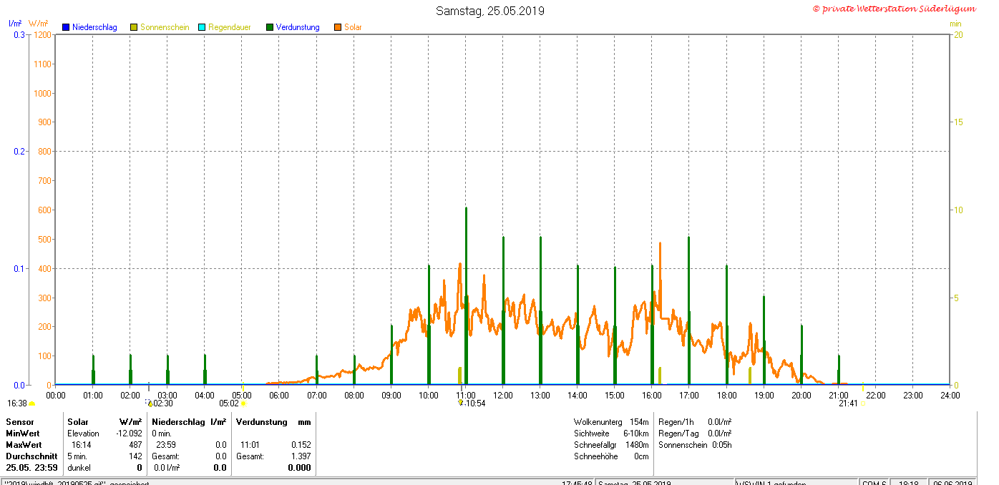999x485 pixels.
Task: Click the solar average value 142
Action: (135, 456)
